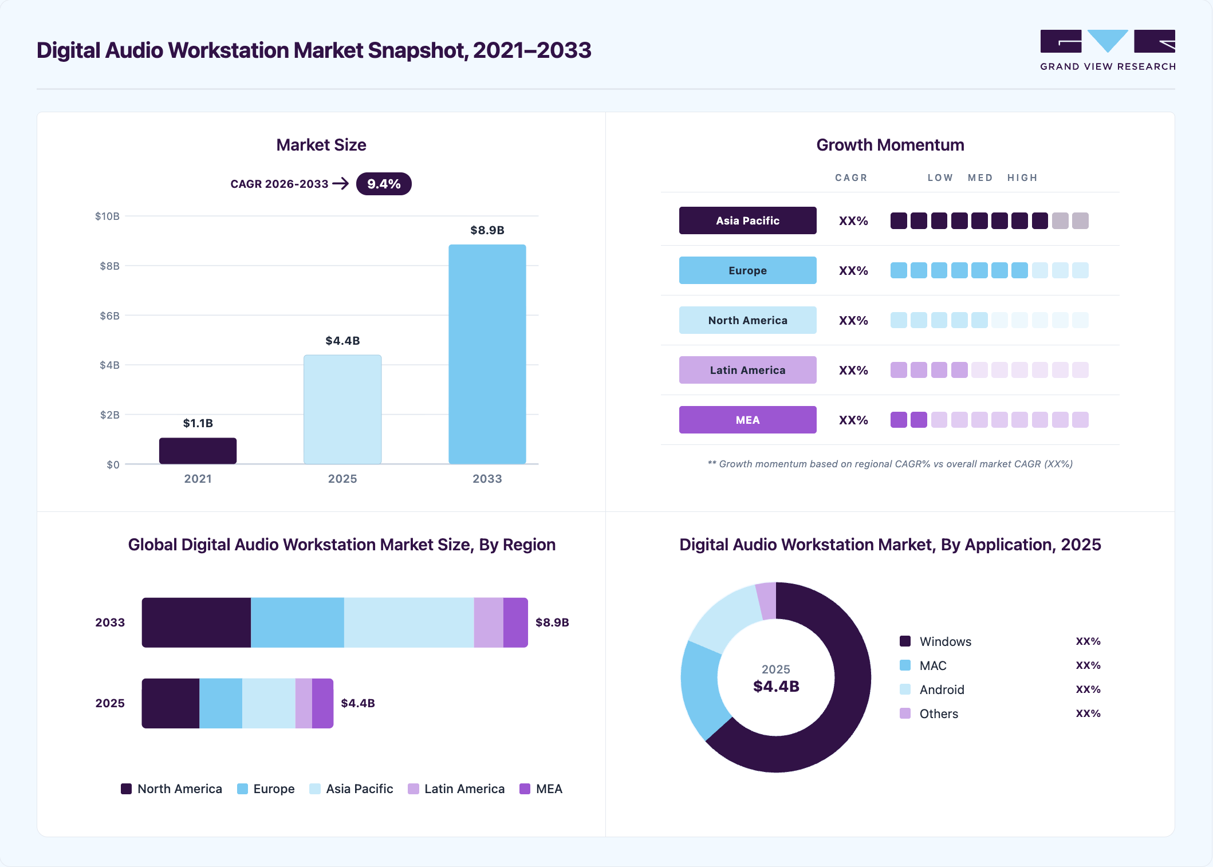The width and height of the screenshot is (1213, 867).
Task: Click the Asia Pacific region label
Action: (747, 220)
